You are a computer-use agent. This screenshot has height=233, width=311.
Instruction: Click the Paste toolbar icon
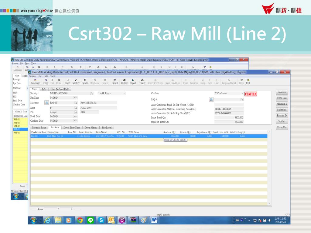point(59,80)
